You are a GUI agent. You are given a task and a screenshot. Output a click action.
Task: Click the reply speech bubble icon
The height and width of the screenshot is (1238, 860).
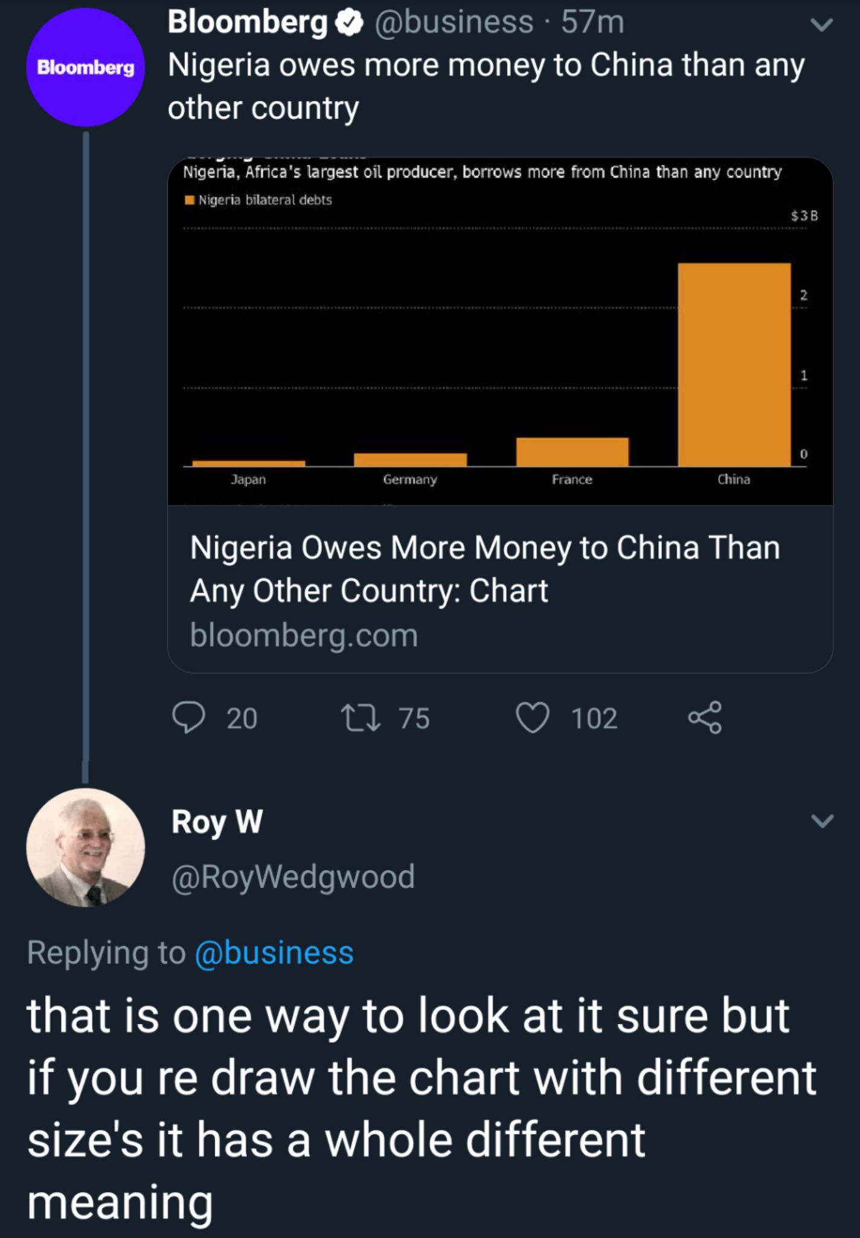(188, 718)
